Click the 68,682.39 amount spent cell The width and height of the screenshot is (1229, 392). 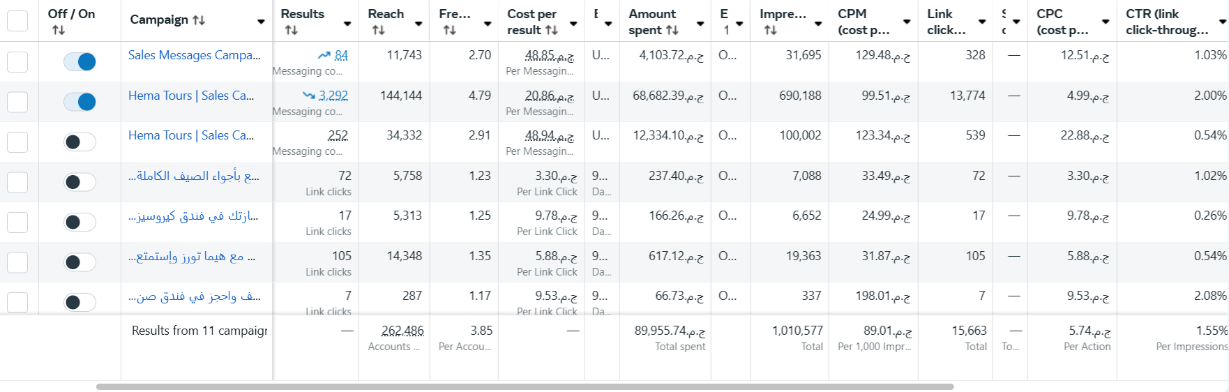point(668,96)
